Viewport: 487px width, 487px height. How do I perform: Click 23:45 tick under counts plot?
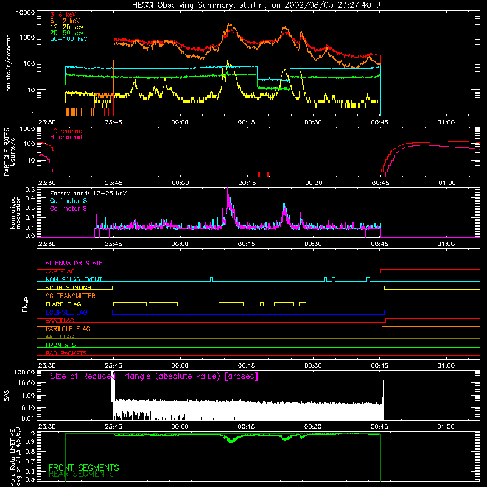pos(113,122)
